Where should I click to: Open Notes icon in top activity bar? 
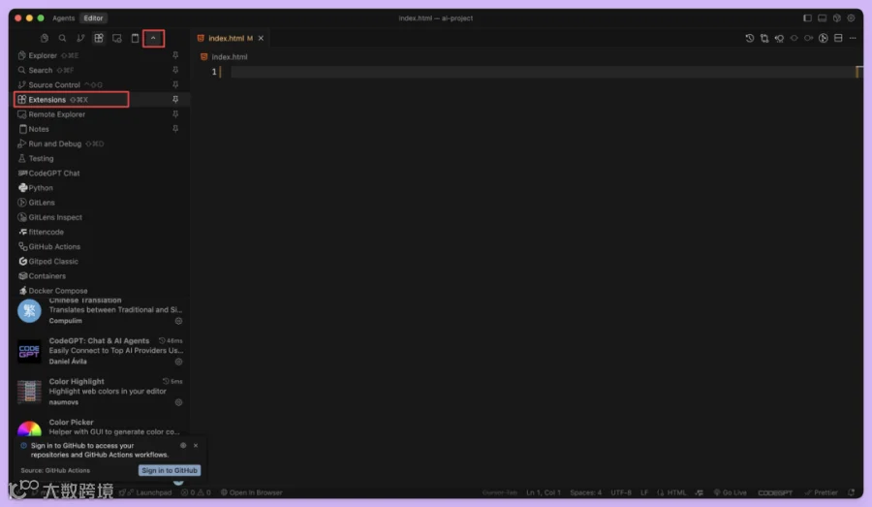pyautogui.click(x=135, y=39)
